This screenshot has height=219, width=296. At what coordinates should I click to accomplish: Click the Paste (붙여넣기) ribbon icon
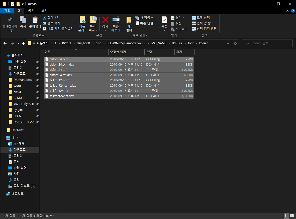pos(35,22)
